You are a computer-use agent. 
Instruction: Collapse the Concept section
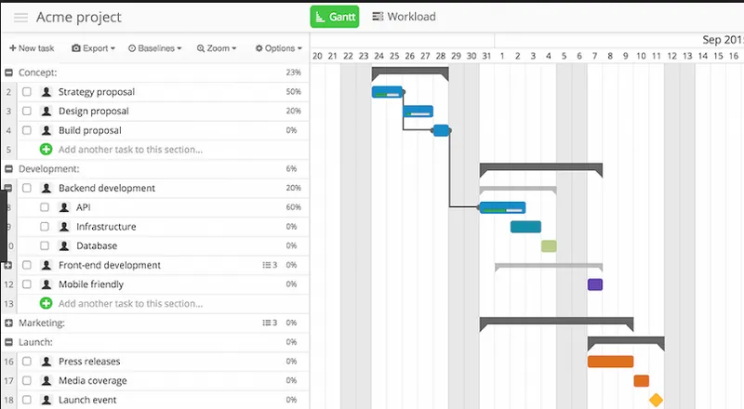[8, 73]
